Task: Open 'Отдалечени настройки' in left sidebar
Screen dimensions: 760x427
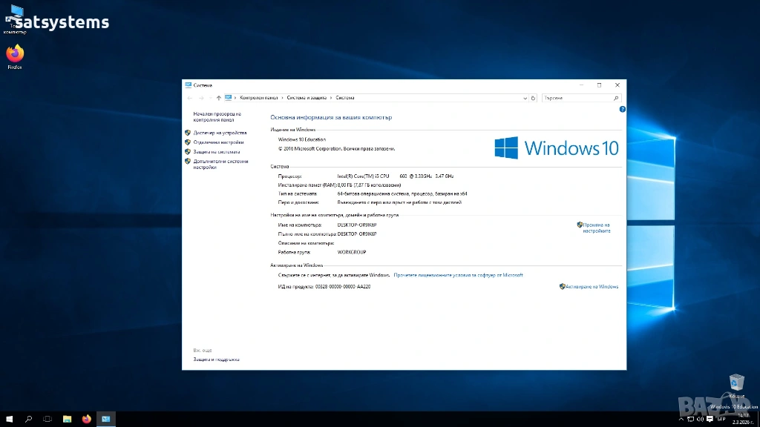Action: [218, 142]
